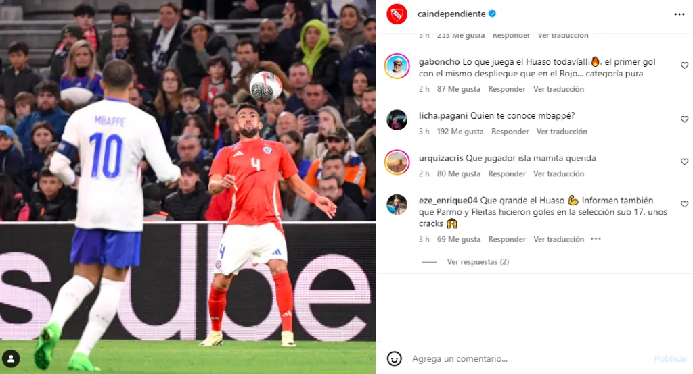The height and width of the screenshot is (374, 693).
Task: Open licha.pagani's profile picture
Action: (397, 119)
